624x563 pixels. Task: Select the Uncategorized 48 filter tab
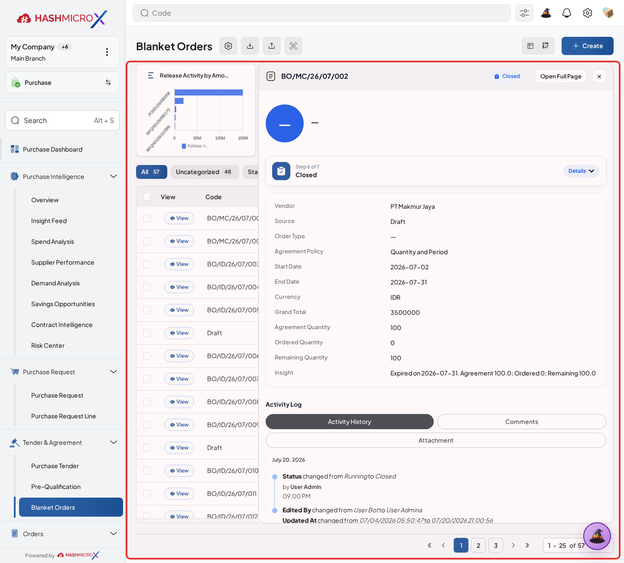pyautogui.click(x=205, y=172)
